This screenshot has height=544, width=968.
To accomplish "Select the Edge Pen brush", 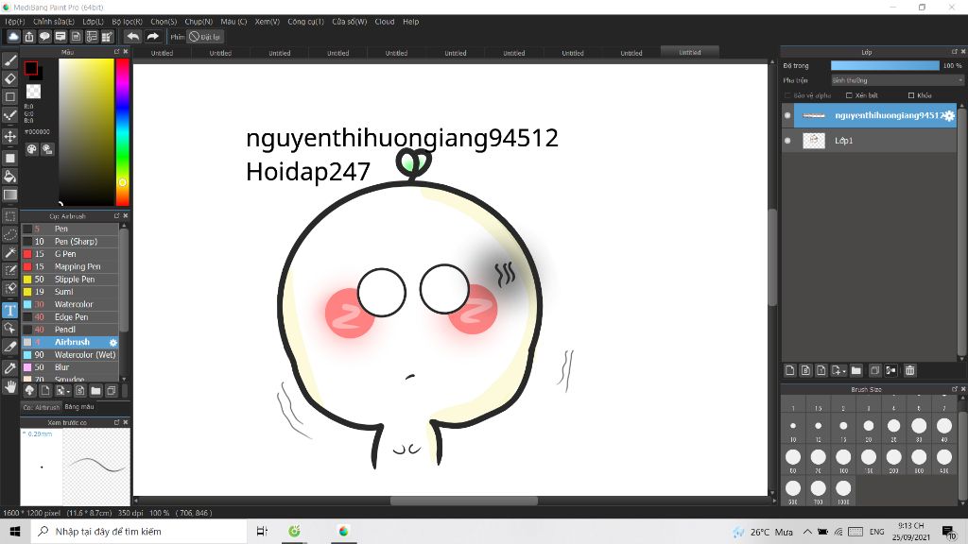I will [70, 317].
